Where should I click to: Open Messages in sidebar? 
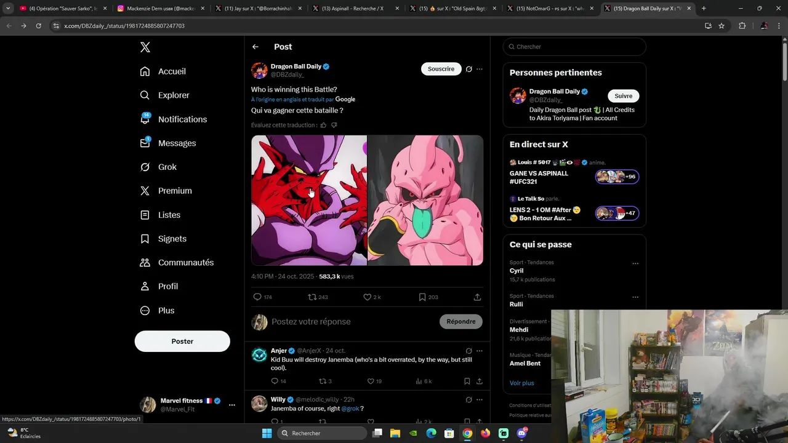pyautogui.click(x=167, y=143)
